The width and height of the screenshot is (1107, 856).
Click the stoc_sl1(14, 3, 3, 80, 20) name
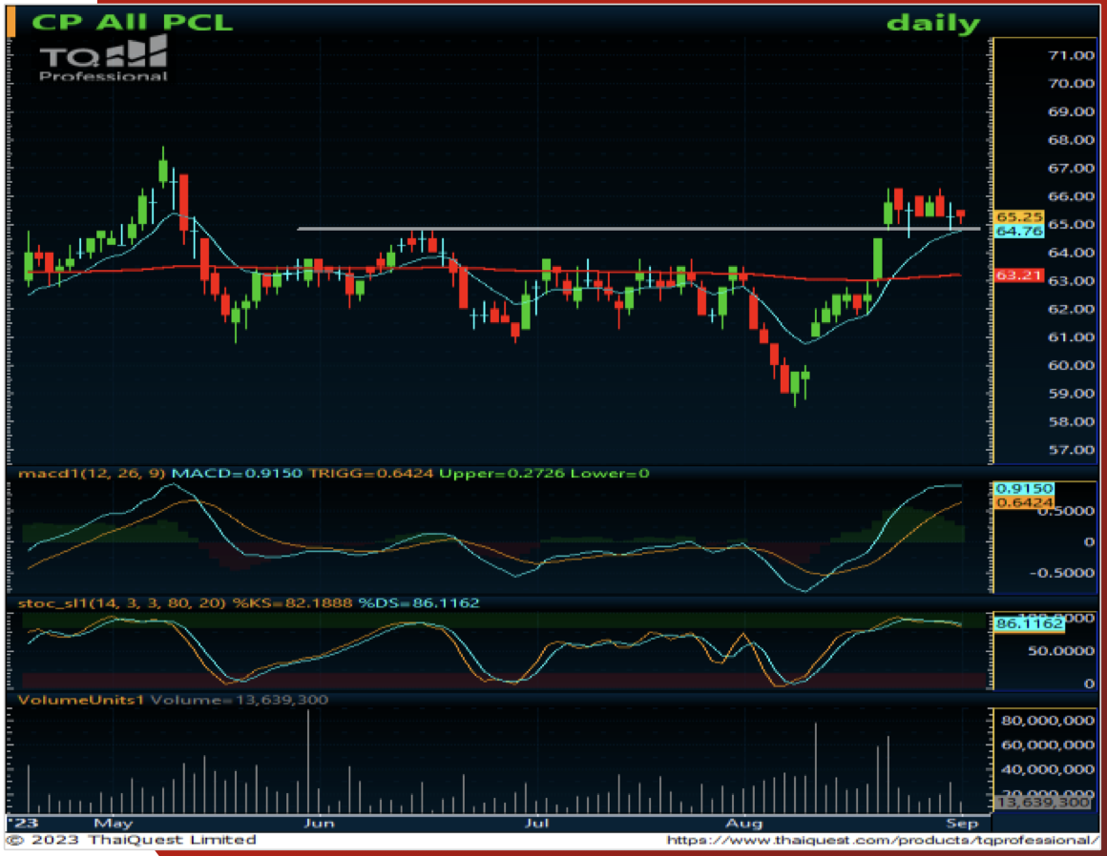[x=122, y=603]
